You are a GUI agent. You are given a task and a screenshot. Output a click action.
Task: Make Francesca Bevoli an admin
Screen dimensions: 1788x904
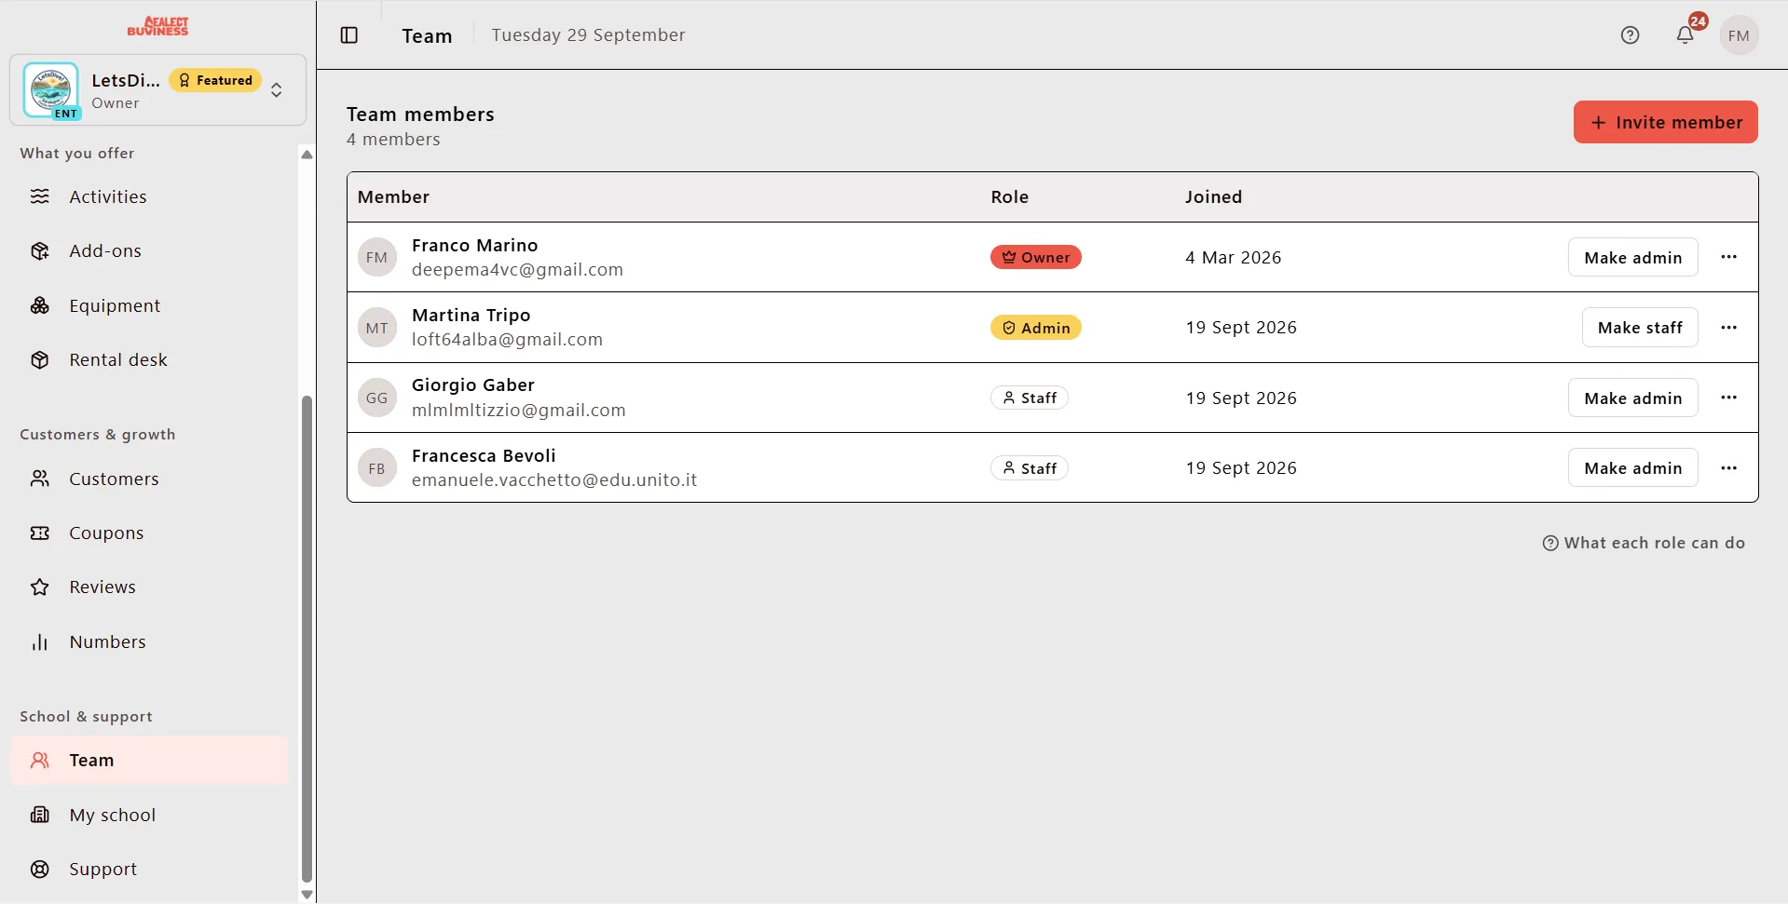[1632, 468]
